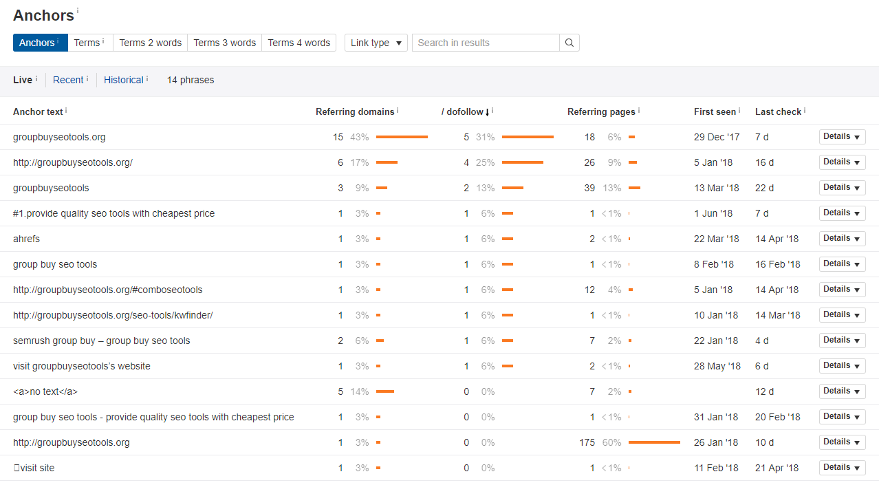
Task: Sort by Last check column
Action: coord(778,111)
